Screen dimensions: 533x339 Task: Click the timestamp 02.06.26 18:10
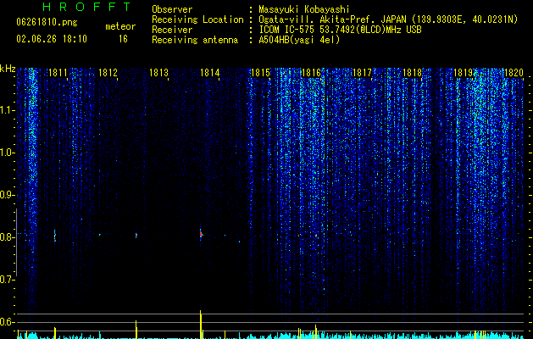pyautogui.click(x=52, y=39)
